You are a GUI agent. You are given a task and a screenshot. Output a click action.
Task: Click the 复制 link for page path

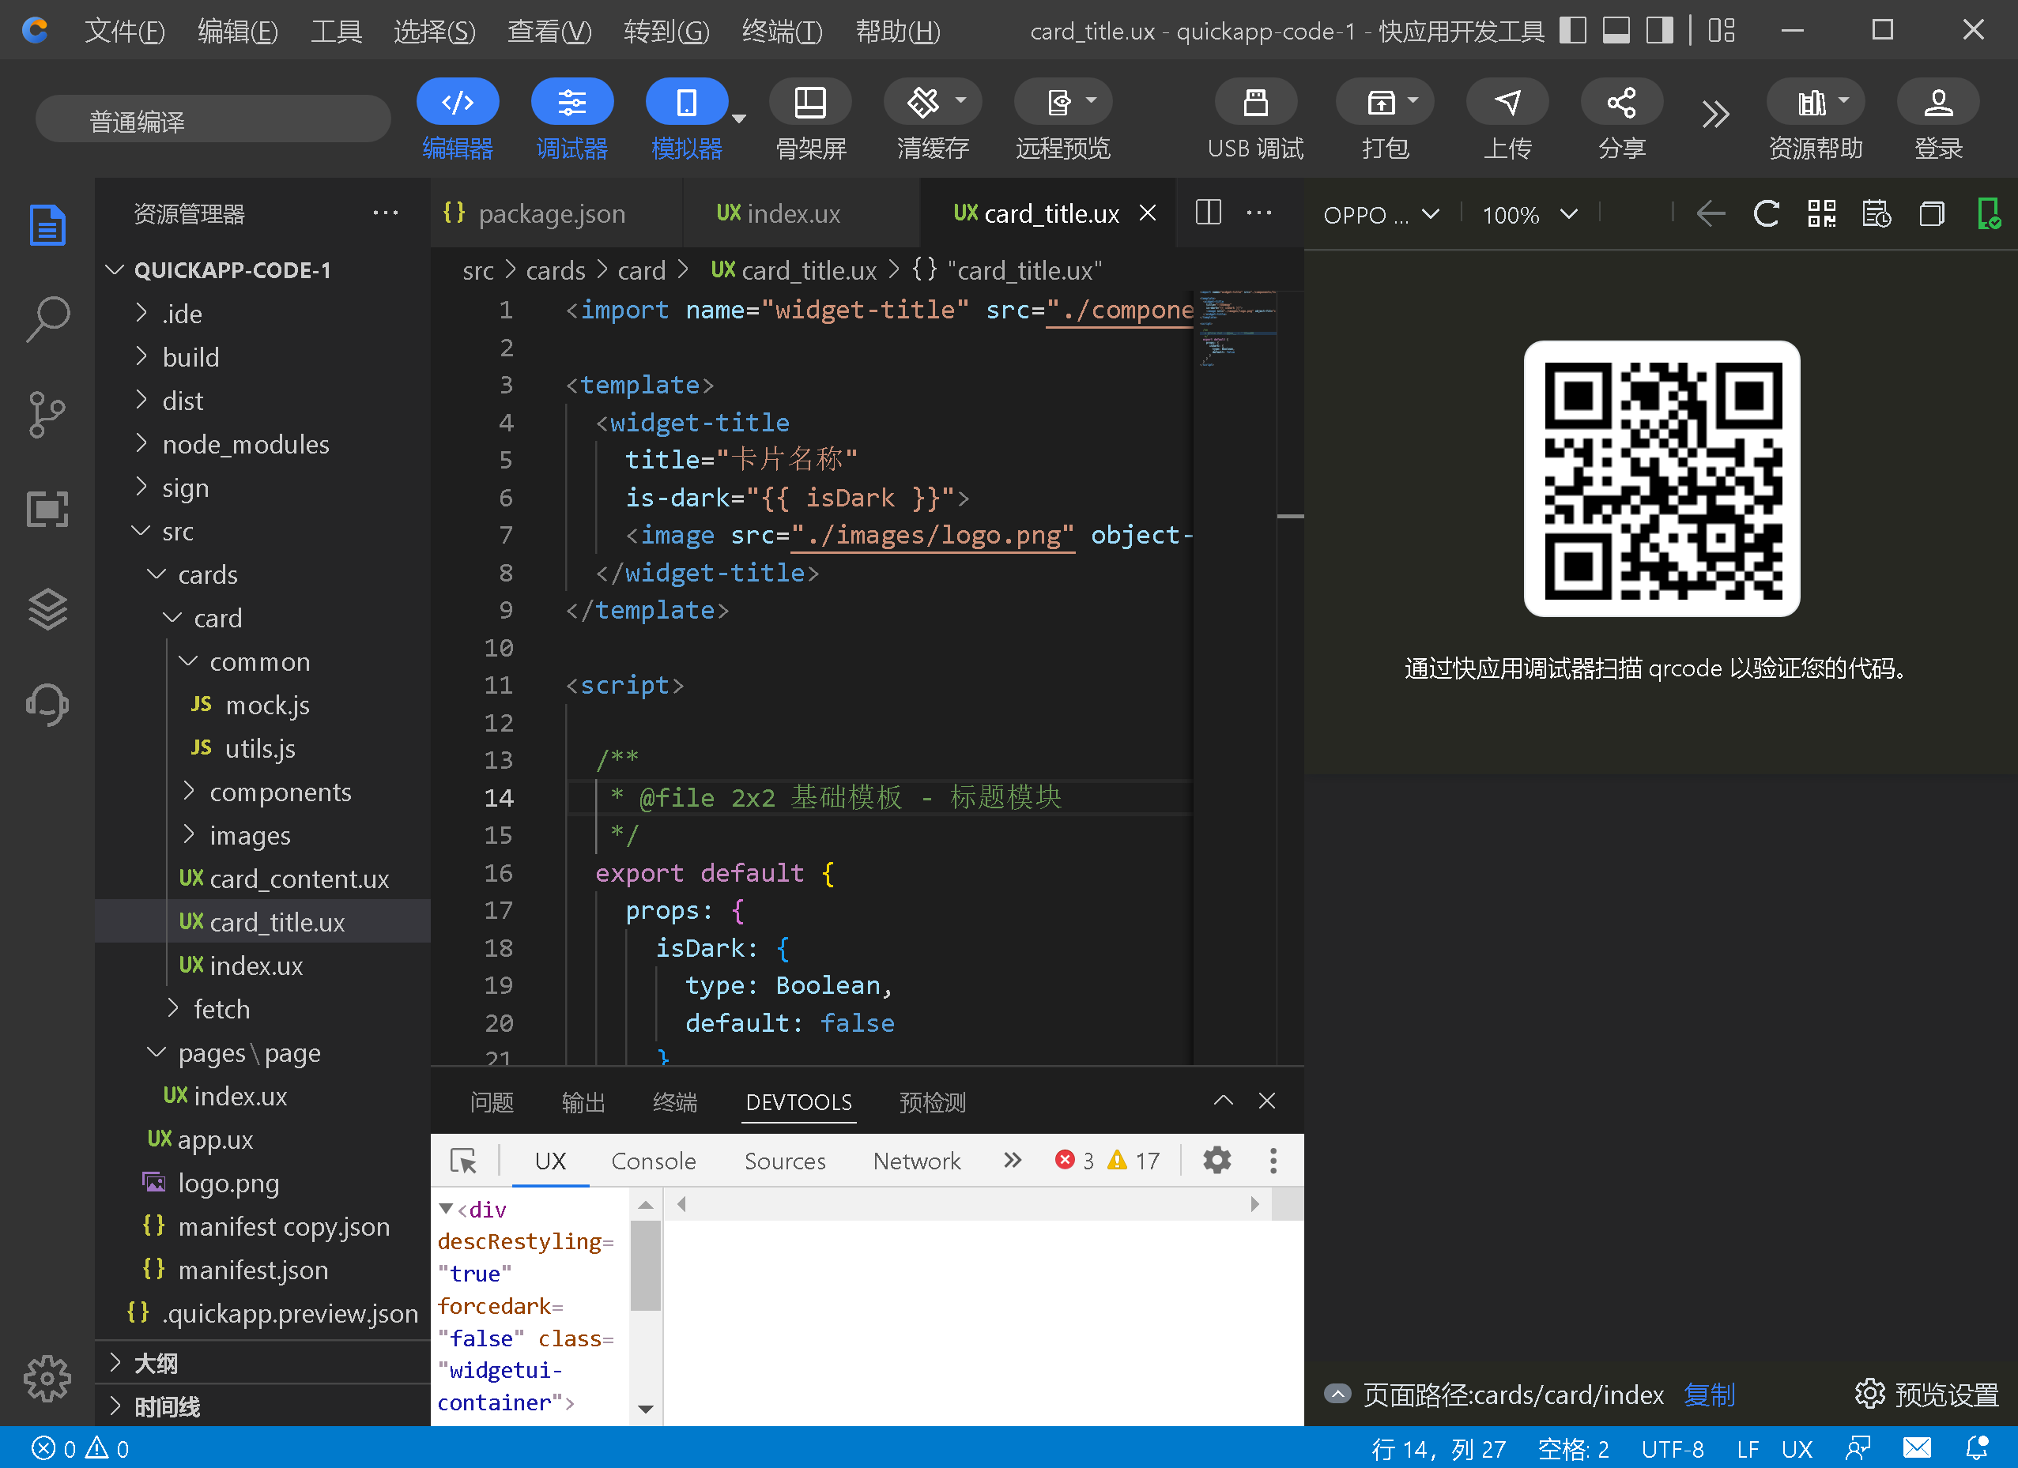pos(1708,1395)
